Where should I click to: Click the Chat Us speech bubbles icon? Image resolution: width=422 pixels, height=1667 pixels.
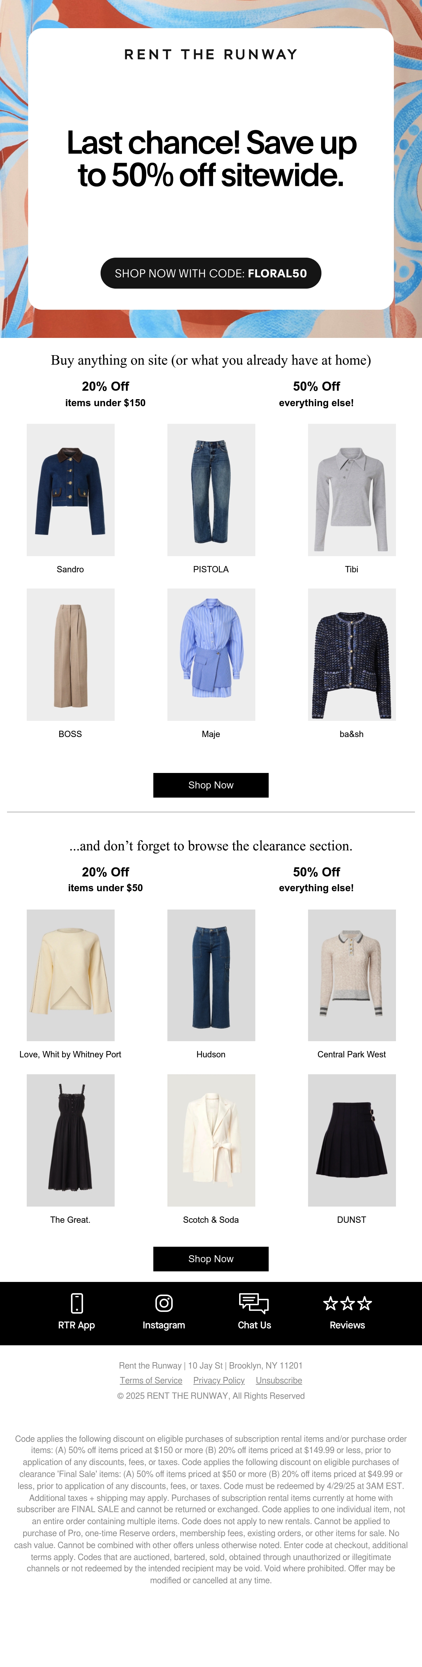coord(254,1302)
